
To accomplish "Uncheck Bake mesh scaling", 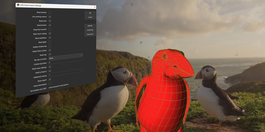I will [x=50, y=33].
